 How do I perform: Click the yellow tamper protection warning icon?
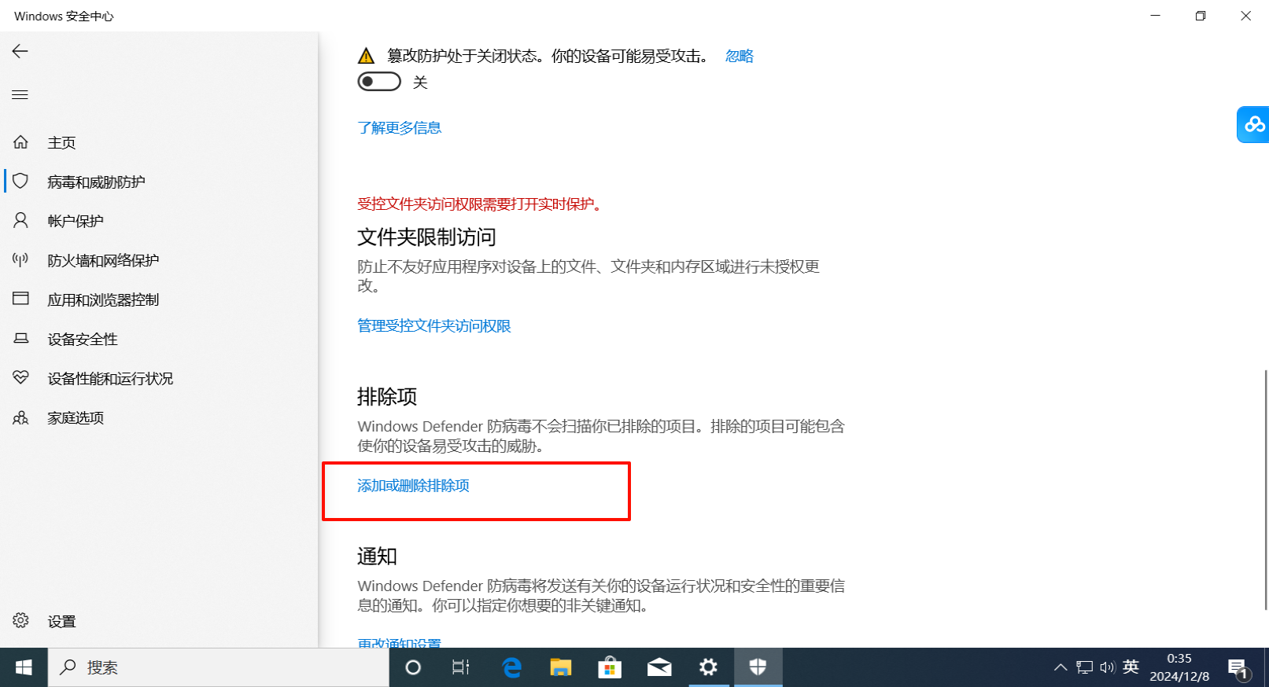(366, 56)
